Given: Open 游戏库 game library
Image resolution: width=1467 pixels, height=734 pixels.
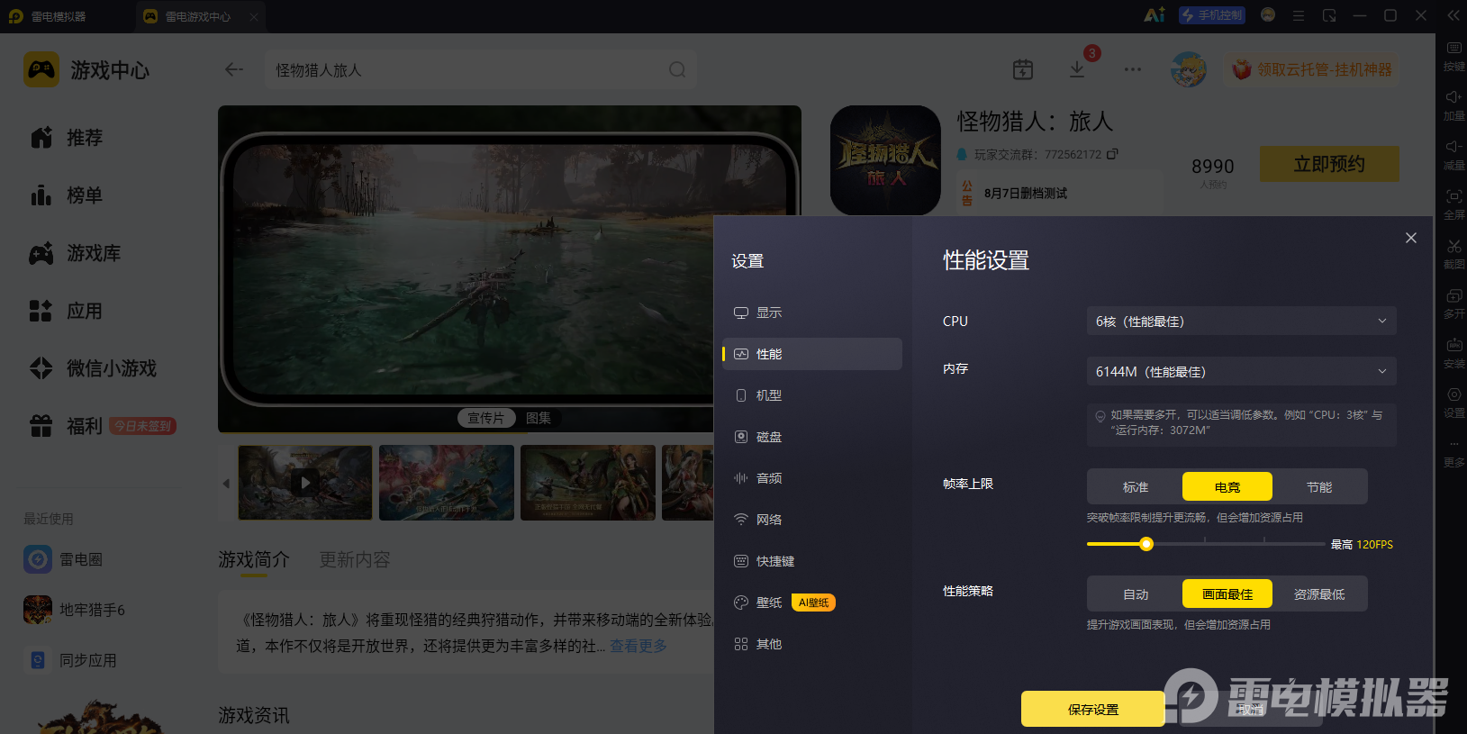Looking at the screenshot, I should point(76,253).
